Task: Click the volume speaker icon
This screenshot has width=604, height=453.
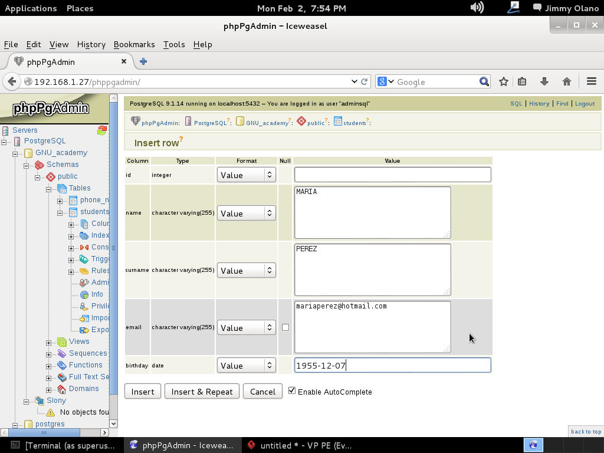Action: click(x=477, y=8)
